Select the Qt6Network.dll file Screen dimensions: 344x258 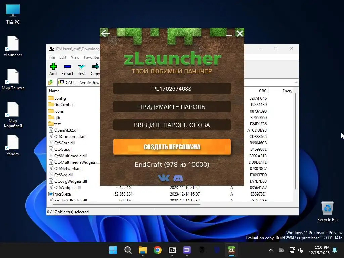(x=68, y=169)
